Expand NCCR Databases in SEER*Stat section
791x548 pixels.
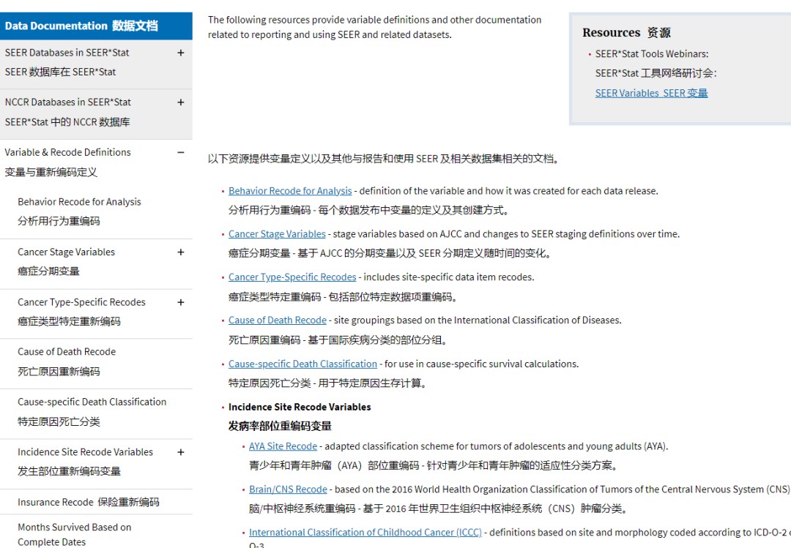pyautogui.click(x=181, y=102)
